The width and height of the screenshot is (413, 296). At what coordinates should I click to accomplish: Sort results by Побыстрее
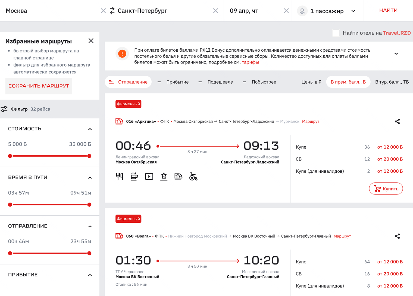[264, 82]
